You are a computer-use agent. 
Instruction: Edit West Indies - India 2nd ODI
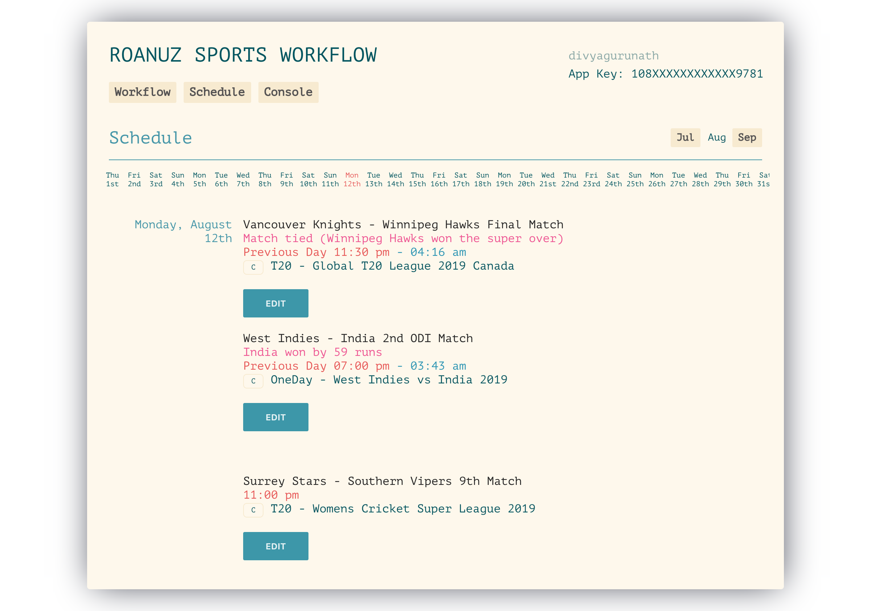275,417
